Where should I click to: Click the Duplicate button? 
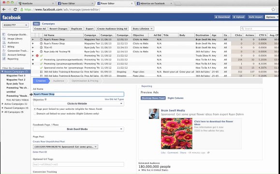pos(76,29)
